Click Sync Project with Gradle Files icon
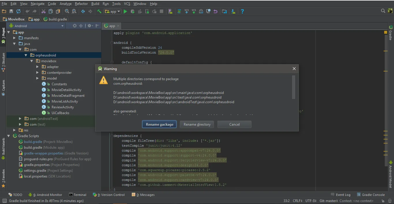Image resolution: width=394 pixels, height=204 pixels. [x=179, y=11]
